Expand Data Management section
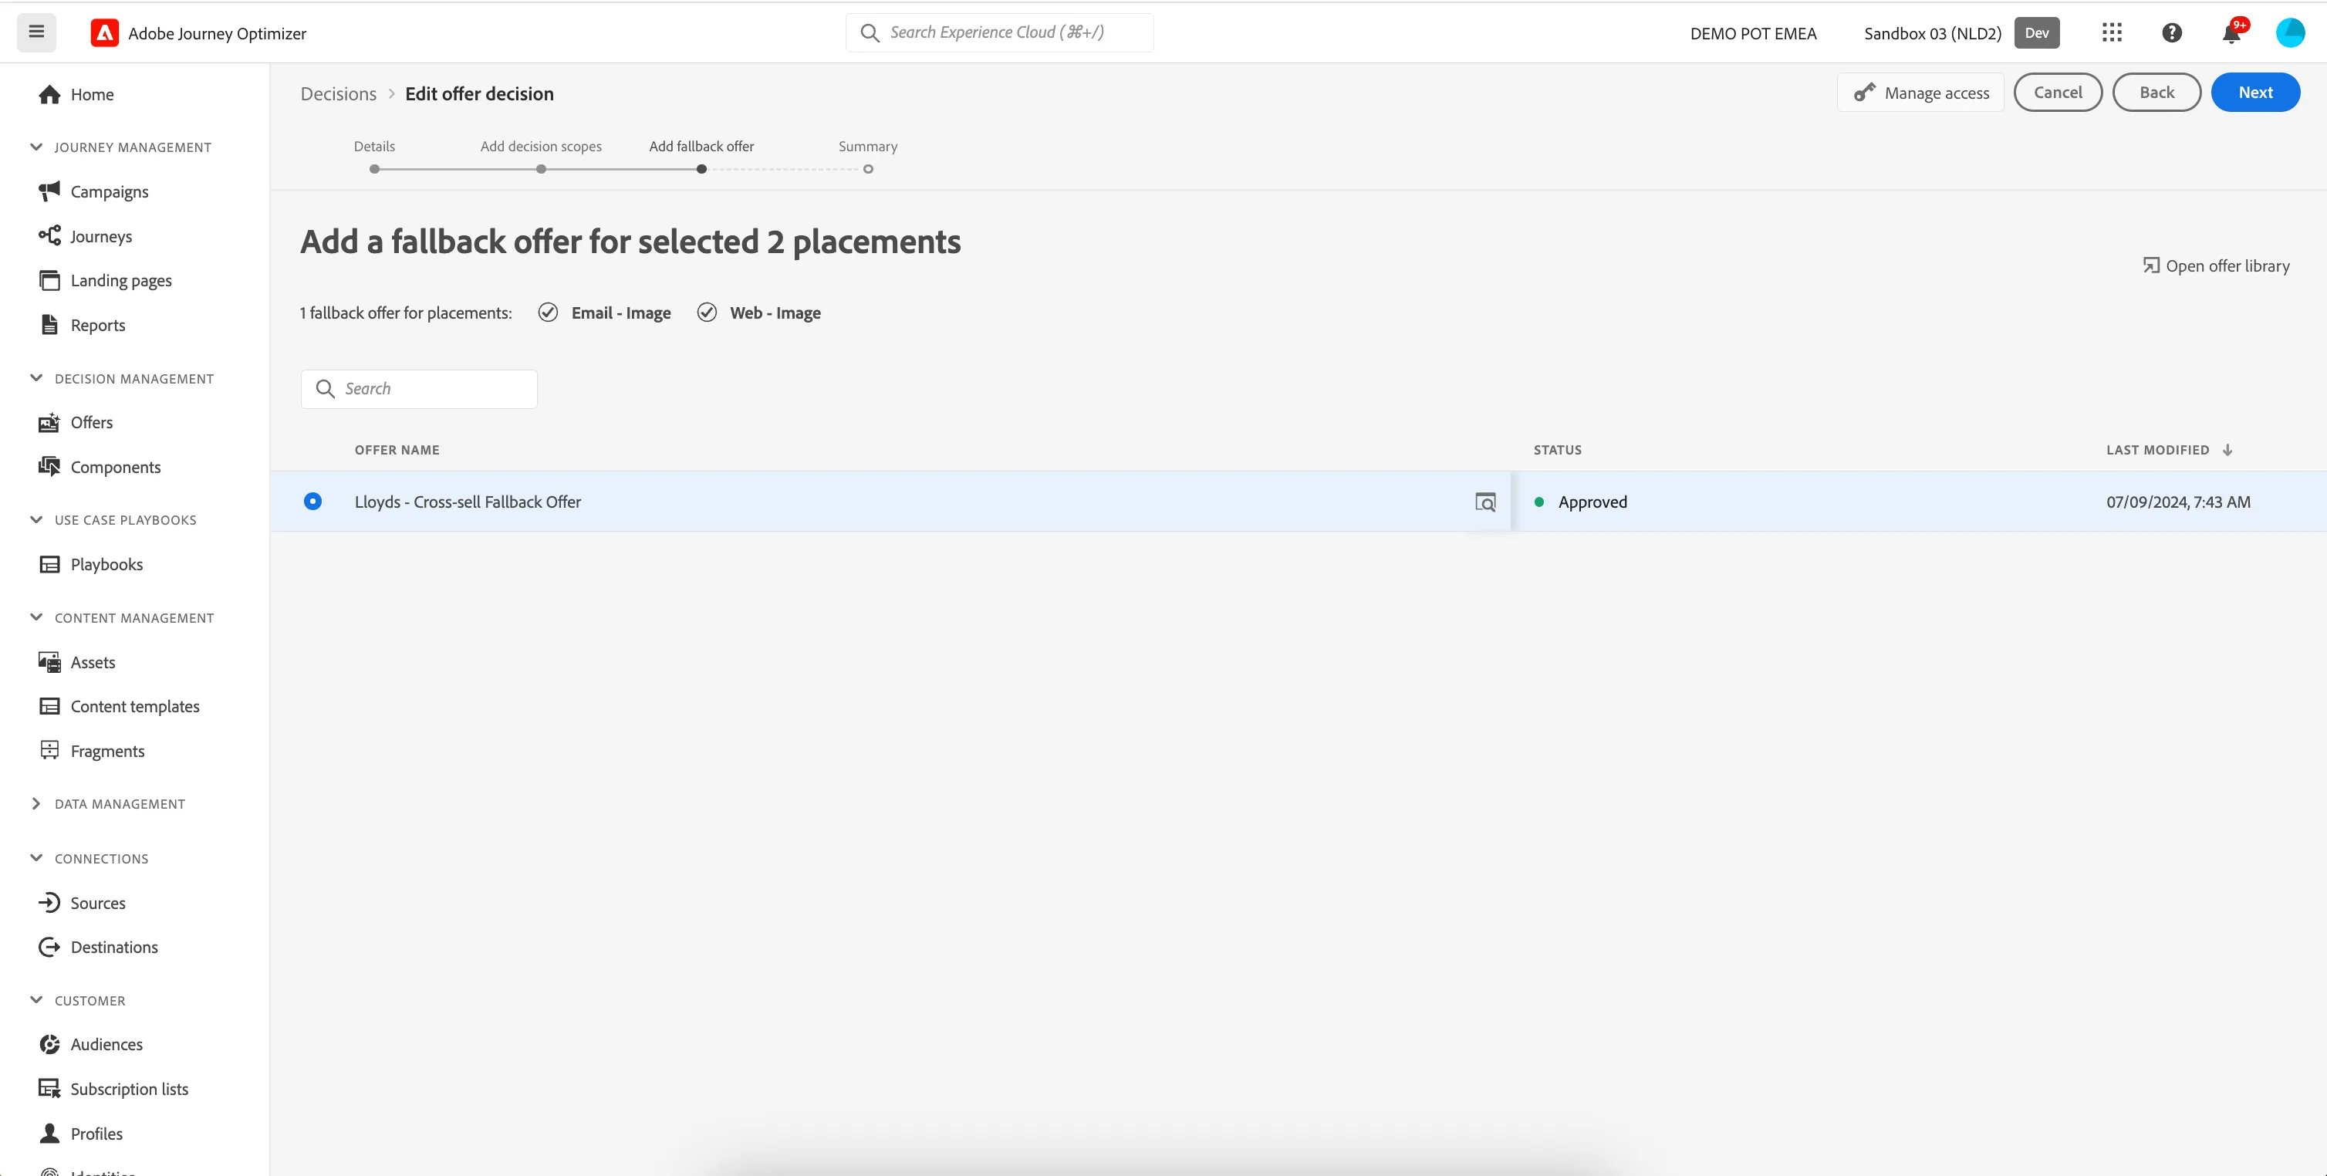Viewport: 2327px width, 1176px height. click(36, 804)
